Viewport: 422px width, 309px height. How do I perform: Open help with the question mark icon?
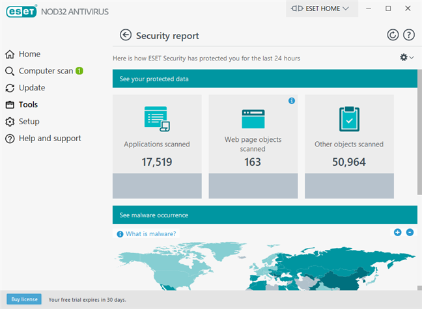point(408,35)
